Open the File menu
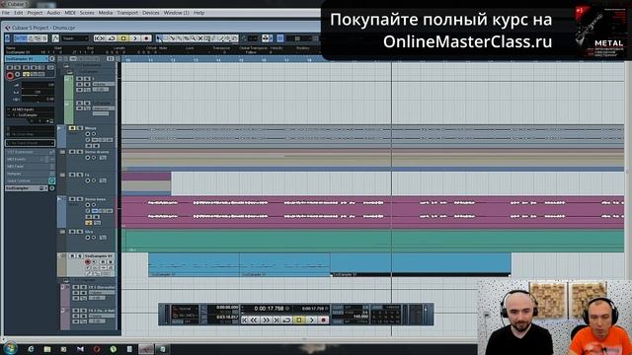The width and height of the screenshot is (632, 355). point(6,13)
